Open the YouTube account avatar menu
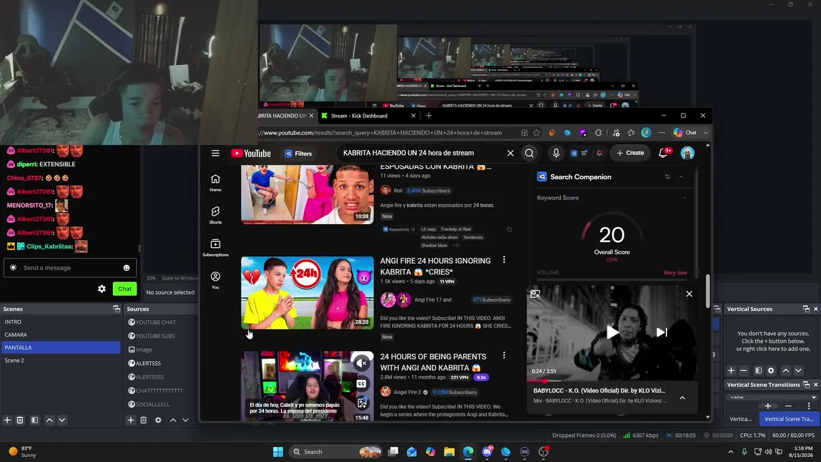This screenshot has height=462, width=821. (688, 153)
